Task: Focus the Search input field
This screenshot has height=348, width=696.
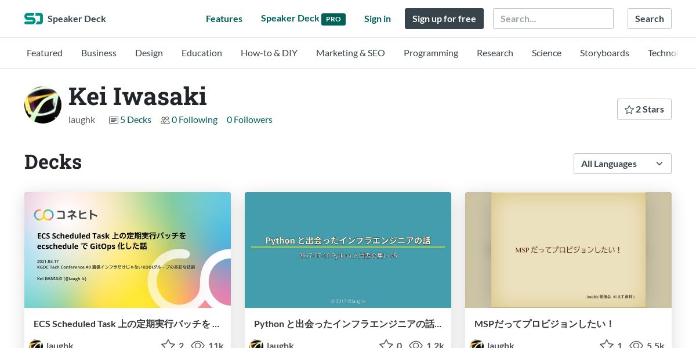Action: point(553,19)
